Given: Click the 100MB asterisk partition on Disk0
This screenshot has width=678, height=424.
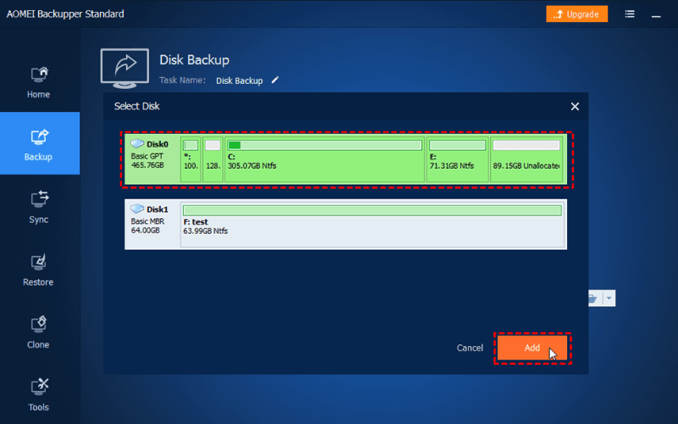Looking at the screenshot, I should (x=191, y=160).
